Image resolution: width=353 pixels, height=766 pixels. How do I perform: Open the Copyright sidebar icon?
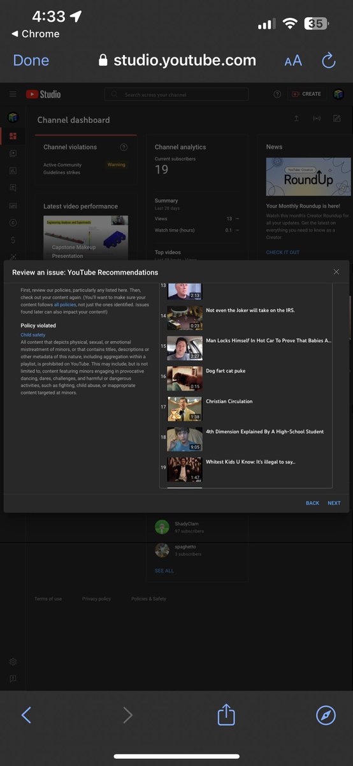point(13,223)
